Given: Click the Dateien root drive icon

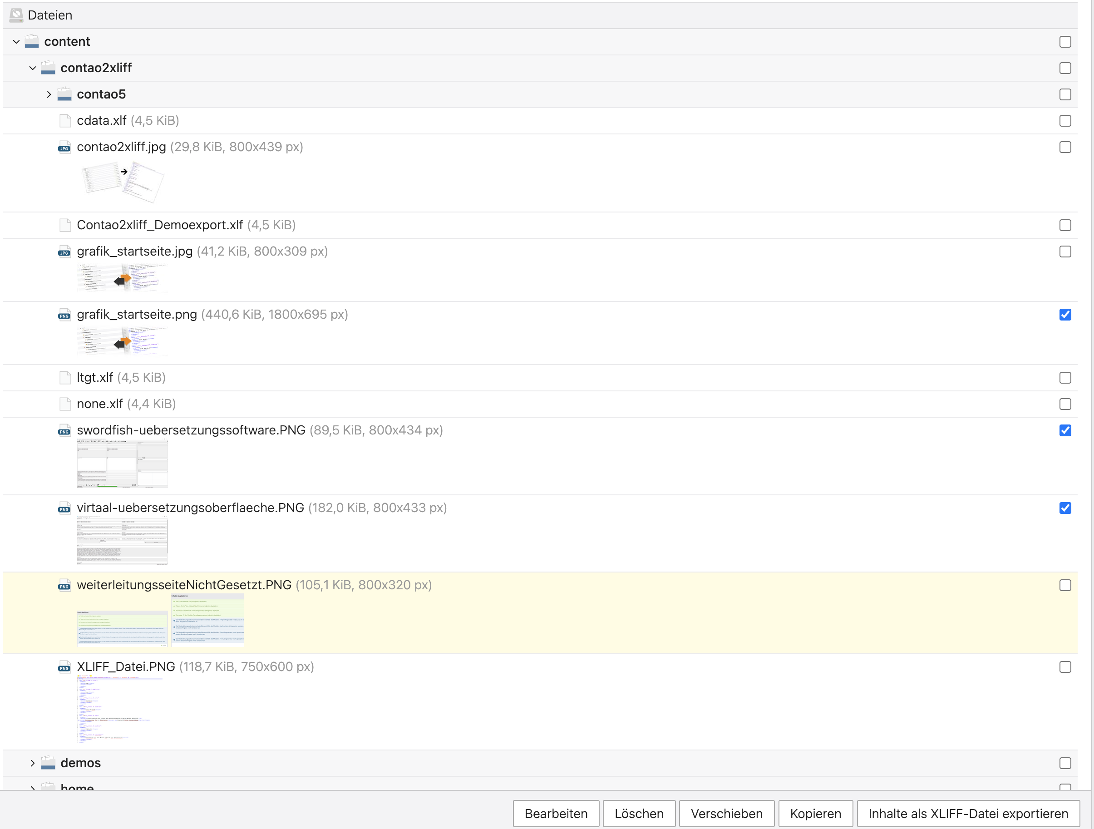Looking at the screenshot, I should coord(16,15).
